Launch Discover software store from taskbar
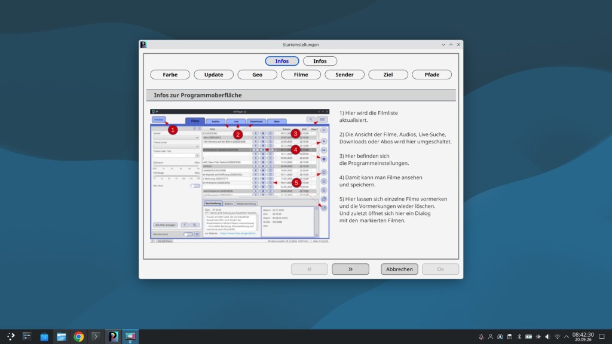Image resolution: width=612 pixels, height=344 pixels. 44,336
